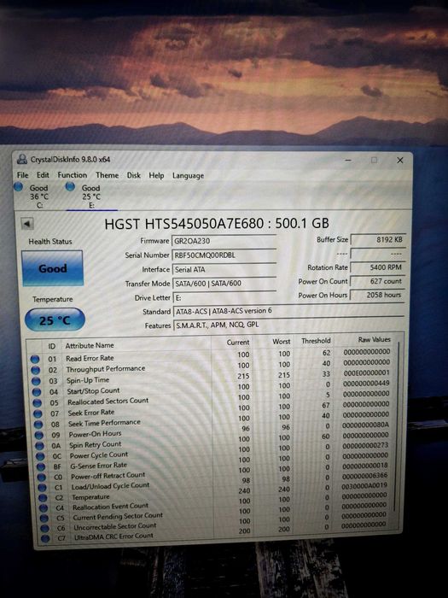Screen dimensions: 448x598
Task: Click status dot for UltraDMA CRC Error Count
Action: click(x=45, y=538)
